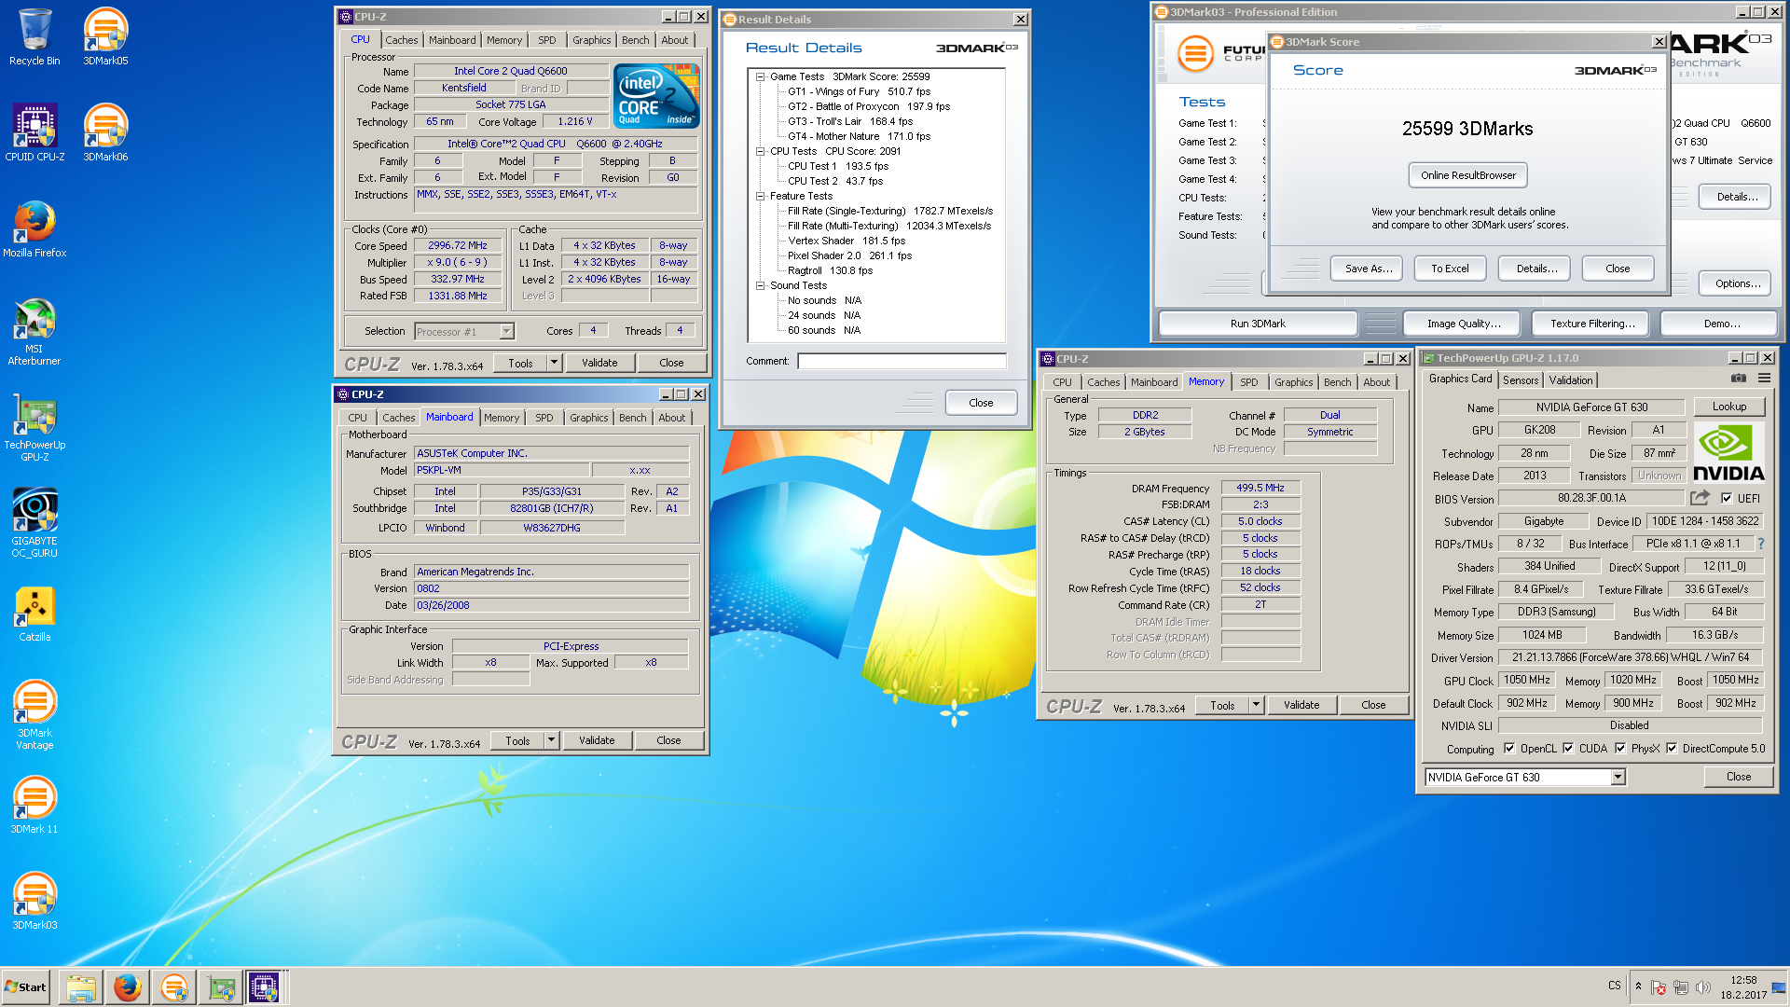Switch to Caches tab in CPU-Z CPU window
This screenshot has height=1007, width=1790.
[x=401, y=40]
